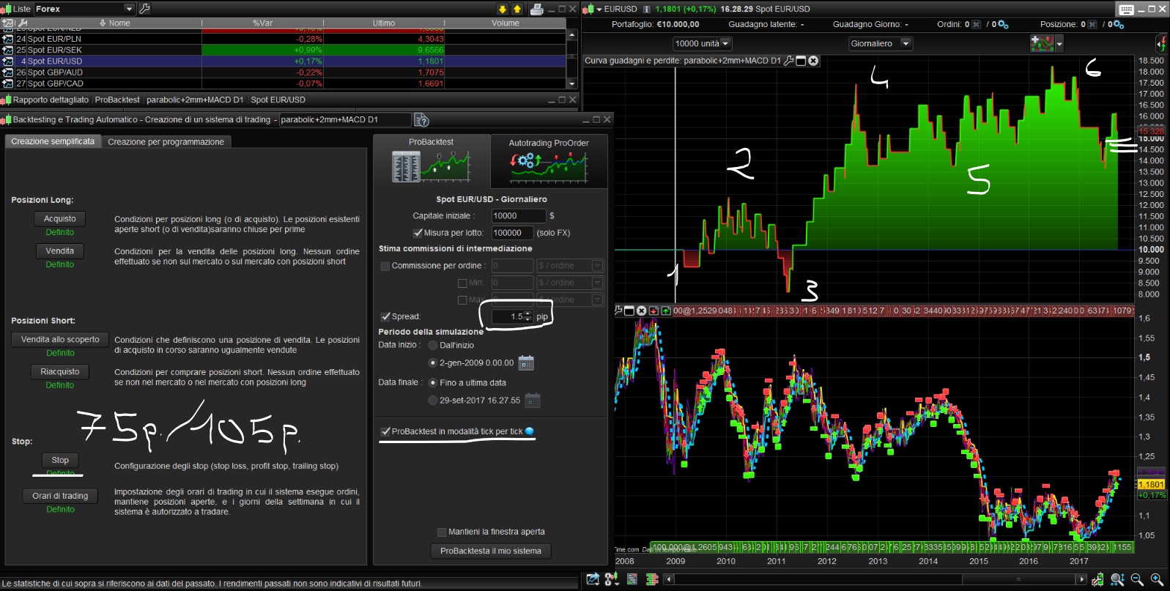This screenshot has height=591, width=1170.
Task: Zoom in on the price chart
Action: [1157, 579]
